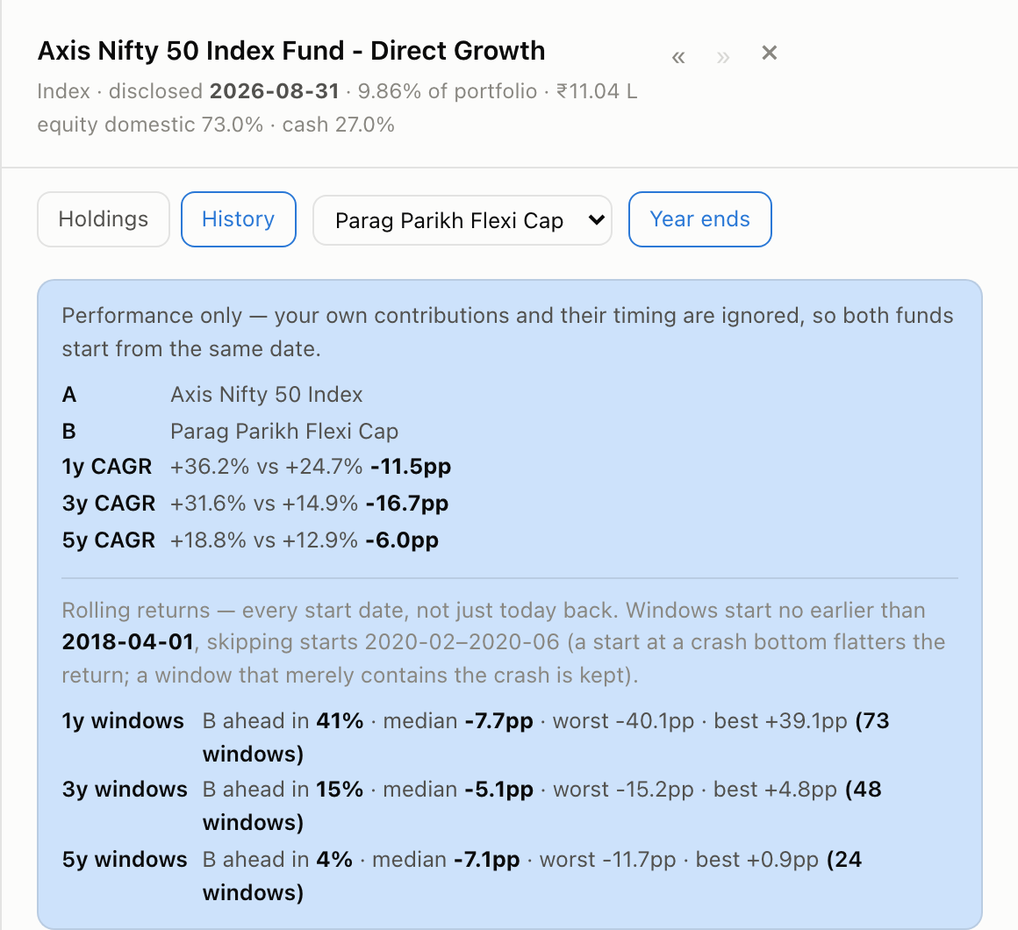The height and width of the screenshot is (930, 1018).
Task: Click the 5y CAGR label
Action: (109, 540)
